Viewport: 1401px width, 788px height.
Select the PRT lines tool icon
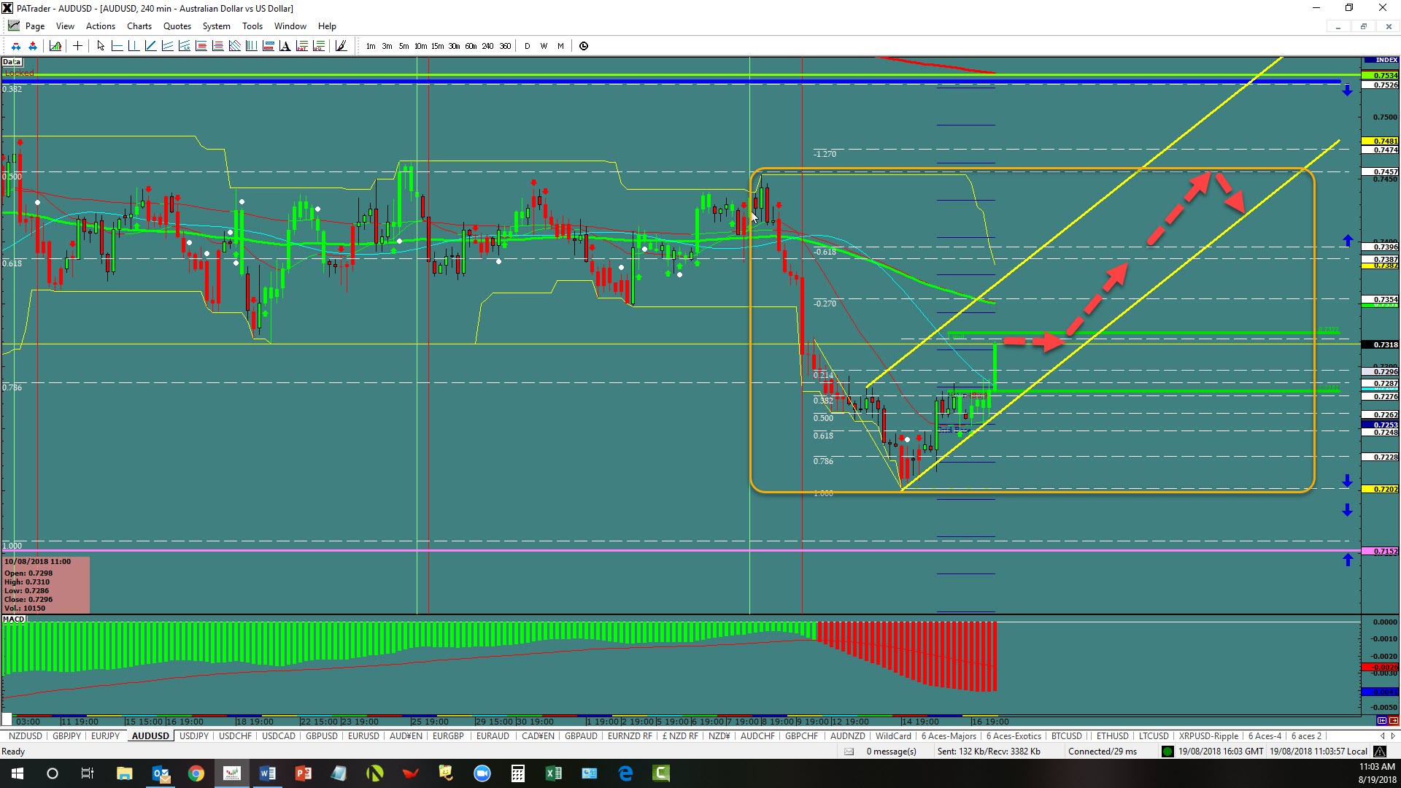coord(301,46)
